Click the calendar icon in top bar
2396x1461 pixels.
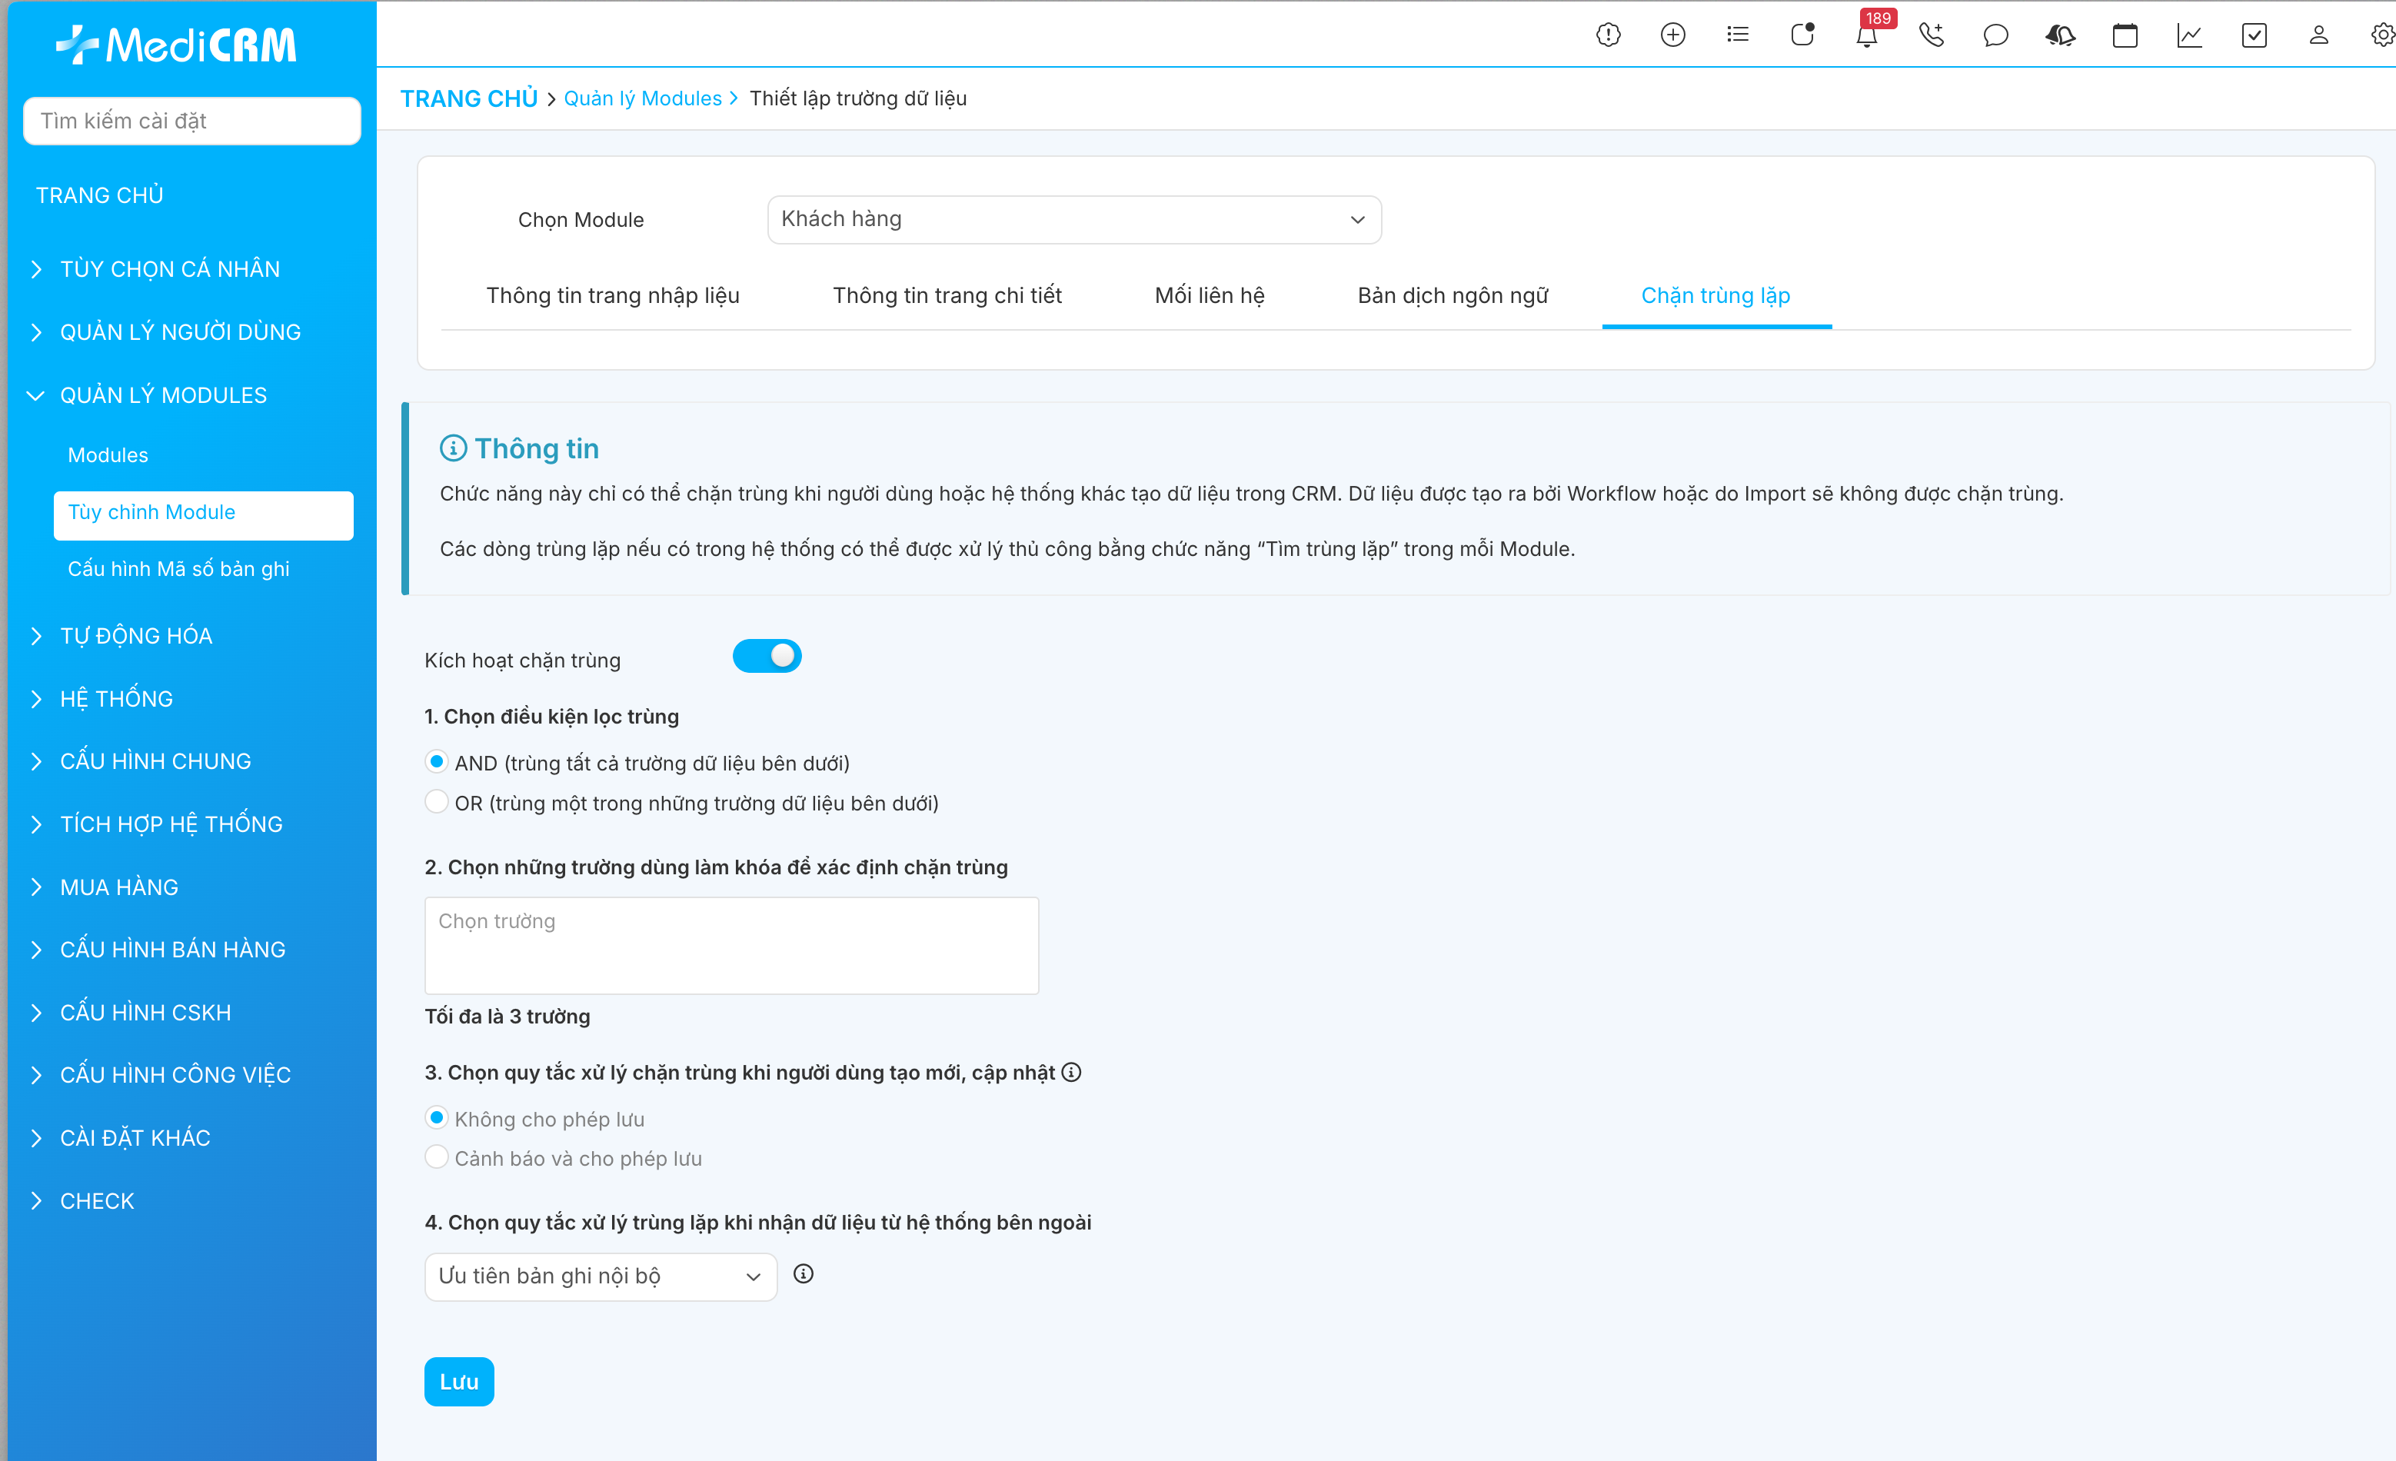point(2125,36)
